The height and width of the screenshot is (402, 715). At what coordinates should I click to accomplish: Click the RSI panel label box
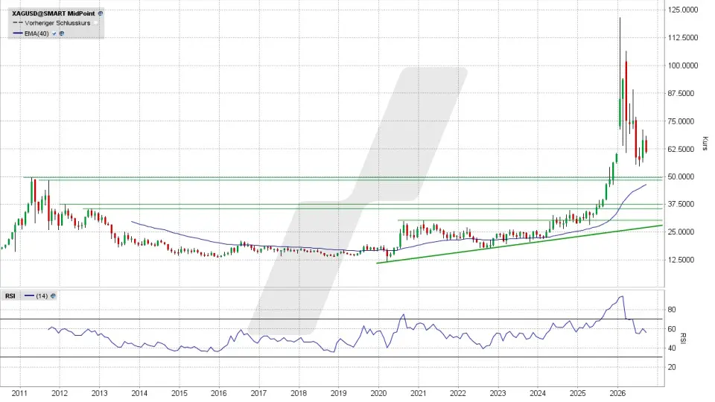coord(10,296)
